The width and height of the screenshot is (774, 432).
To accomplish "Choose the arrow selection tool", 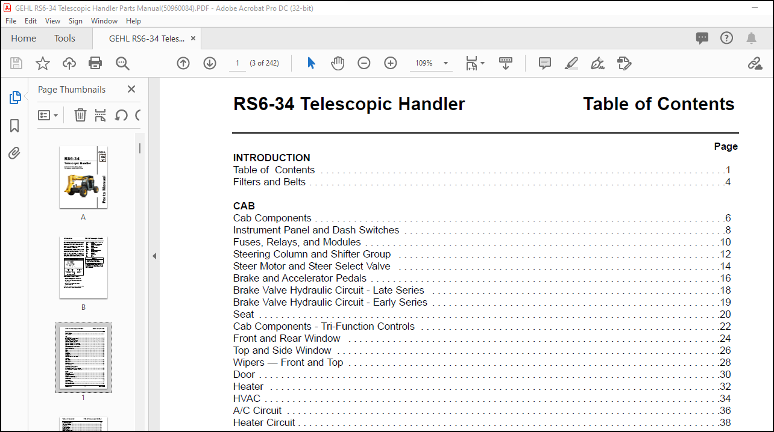I will pos(311,63).
